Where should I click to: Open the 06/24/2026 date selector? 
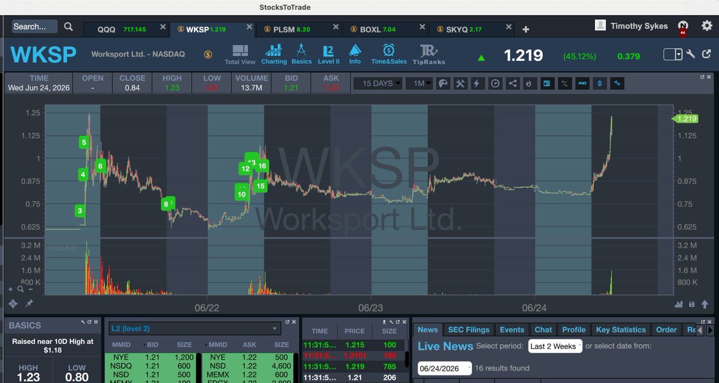click(x=444, y=368)
